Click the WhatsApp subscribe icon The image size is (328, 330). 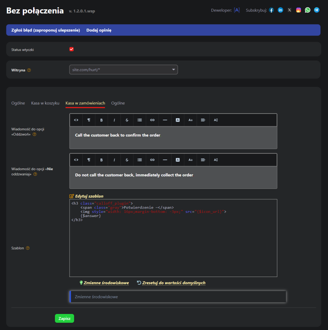pos(307,10)
